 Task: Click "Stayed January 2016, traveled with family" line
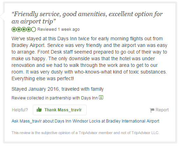click(58, 89)
